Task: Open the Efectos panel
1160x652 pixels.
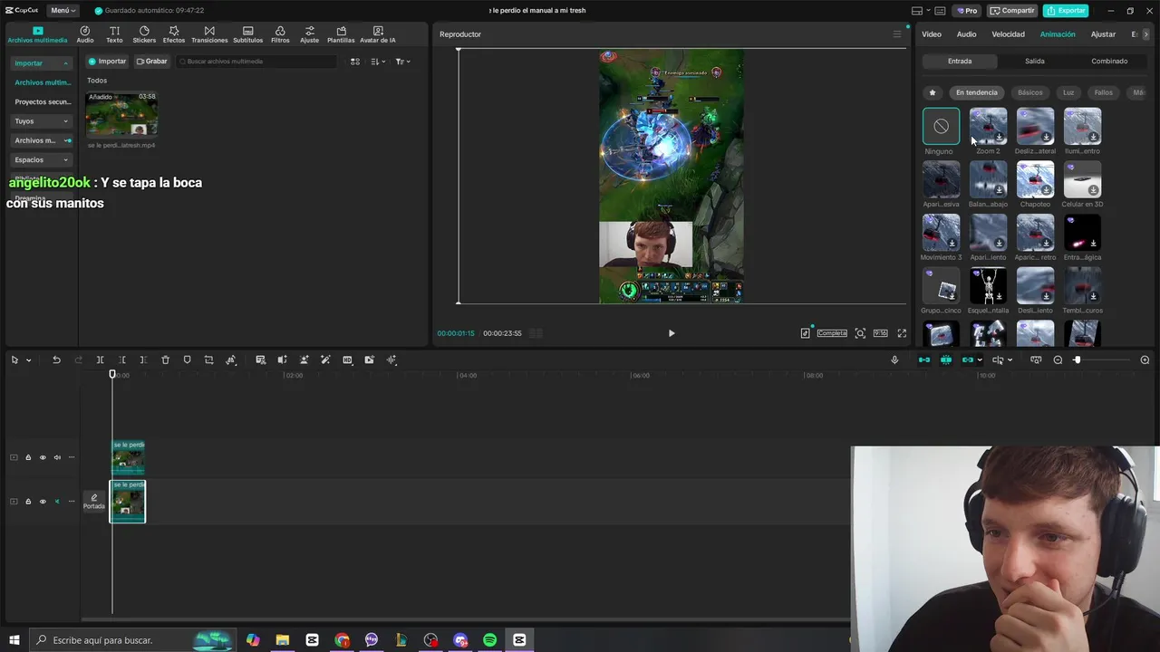Action: 174,34
